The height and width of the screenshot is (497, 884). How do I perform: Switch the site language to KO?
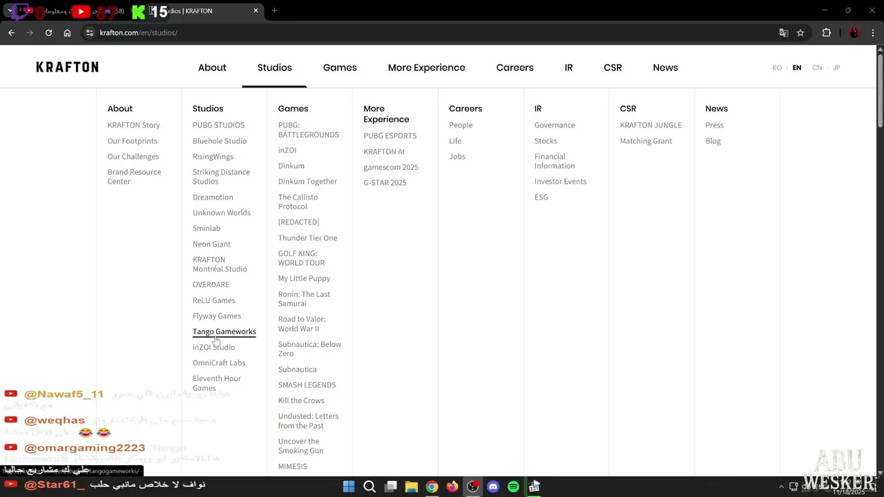[x=777, y=68]
